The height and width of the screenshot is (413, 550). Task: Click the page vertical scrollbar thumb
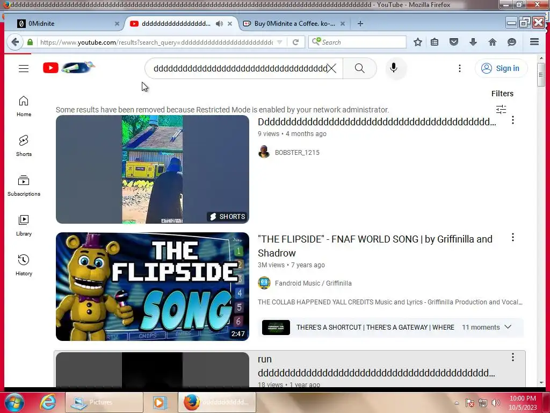pyautogui.click(x=540, y=74)
